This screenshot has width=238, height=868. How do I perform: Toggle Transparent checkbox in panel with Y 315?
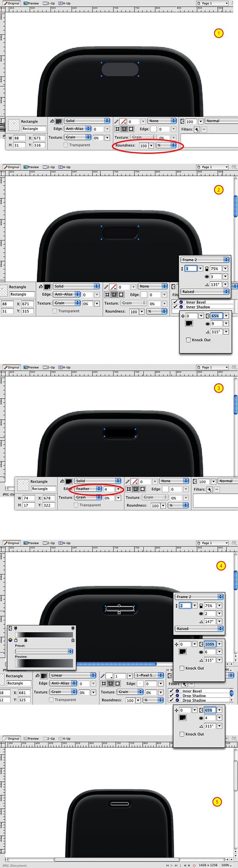[x=55, y=311]
